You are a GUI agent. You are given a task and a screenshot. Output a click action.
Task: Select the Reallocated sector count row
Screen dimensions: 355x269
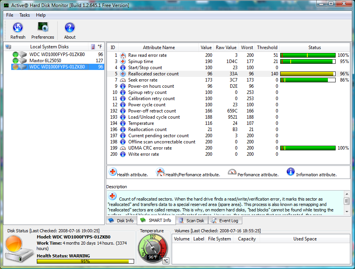[228, 74]
